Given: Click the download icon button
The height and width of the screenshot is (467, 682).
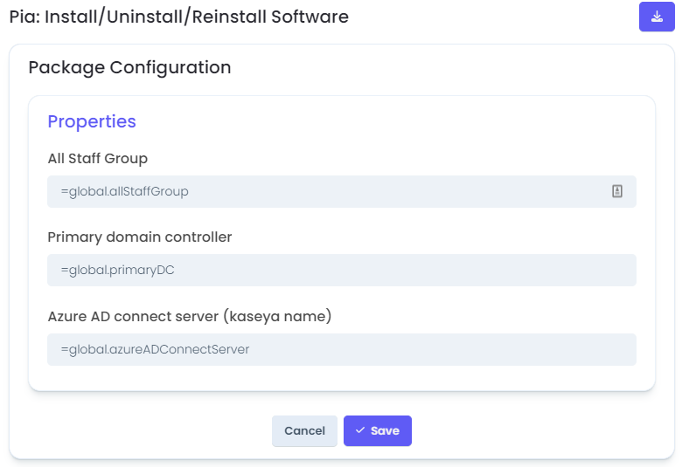Looking at the screenshot, I should coord(657,17).
